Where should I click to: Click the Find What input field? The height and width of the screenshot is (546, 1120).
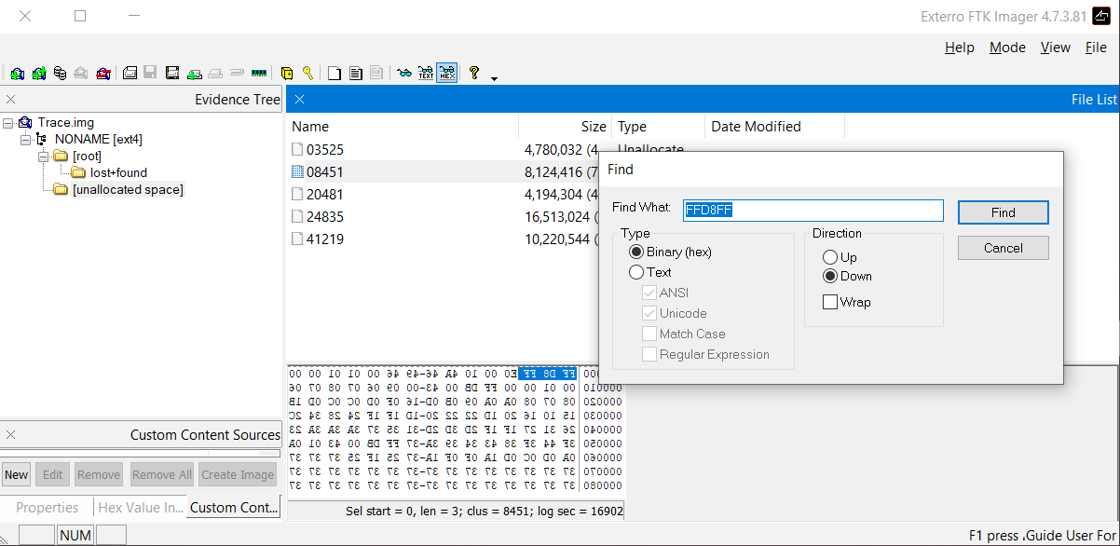coord(813,211)
